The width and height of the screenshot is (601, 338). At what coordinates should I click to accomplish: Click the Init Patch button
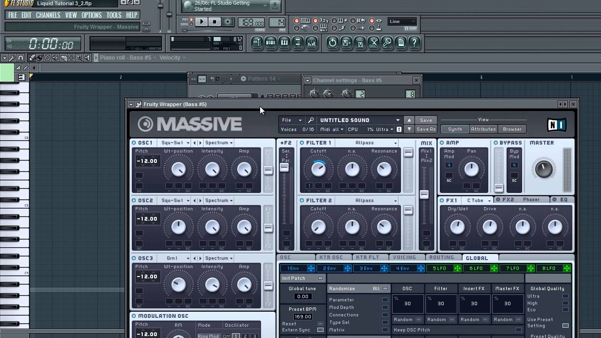click(x=303, y=278)
